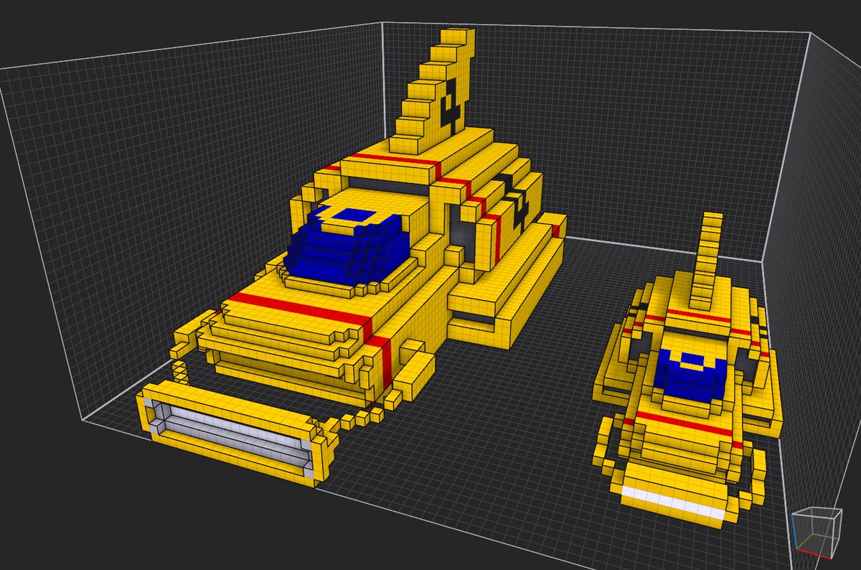Click the blue cockpit of the small vehicle
The height and width of the screenshot is (570, 861).
(x=690, y=373)
